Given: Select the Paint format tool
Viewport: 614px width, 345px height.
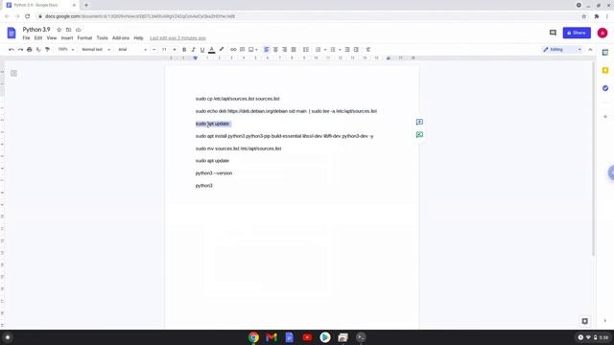Looking at the screenshot, I should [x=47, y=50].
